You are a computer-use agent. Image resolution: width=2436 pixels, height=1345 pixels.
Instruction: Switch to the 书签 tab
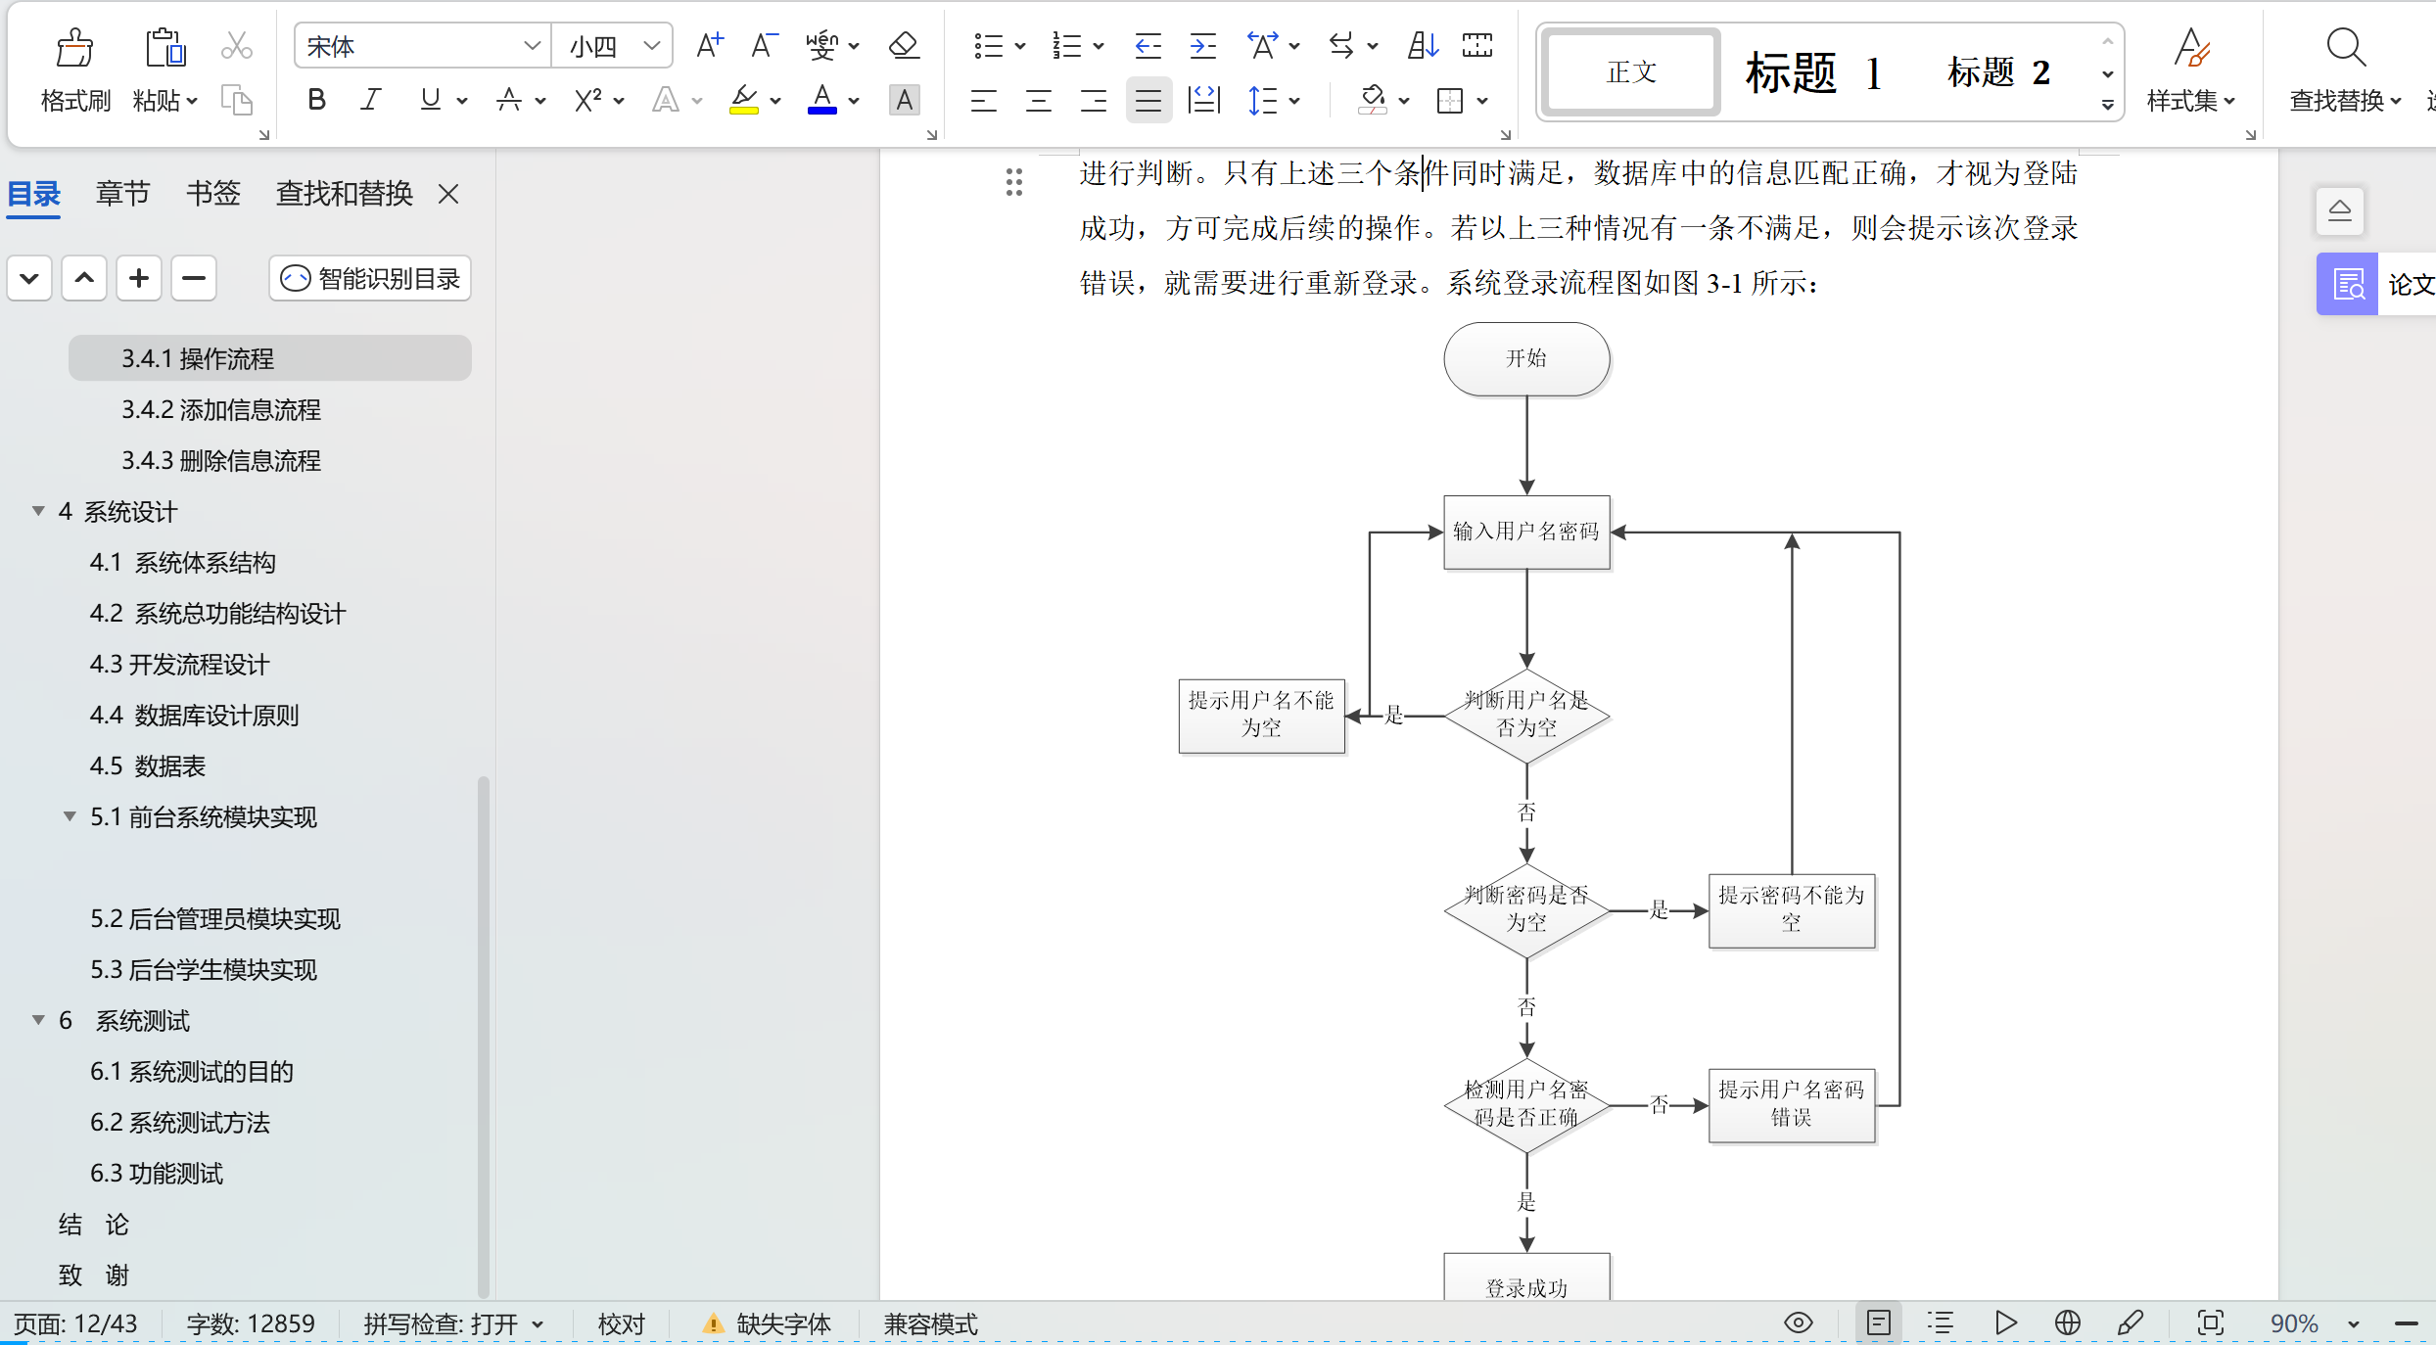pos(212,194)
